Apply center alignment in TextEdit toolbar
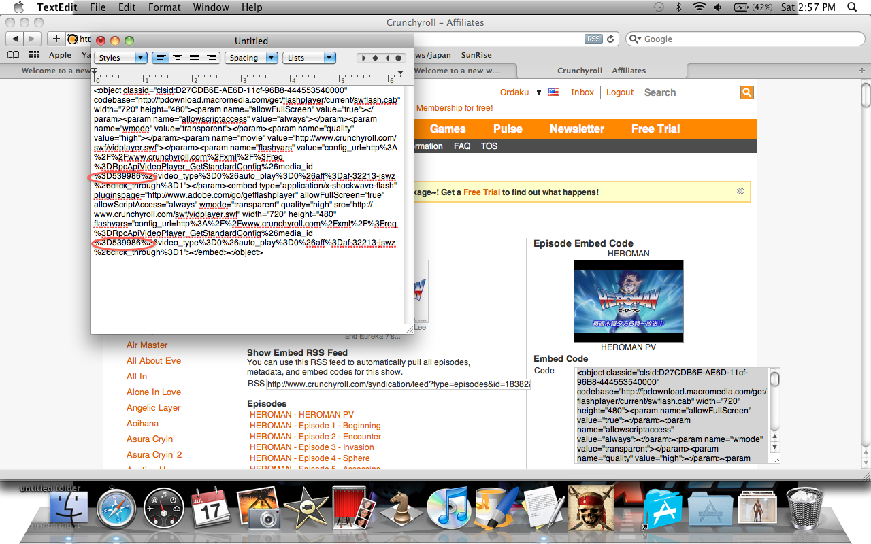This screenshot has height=544, width=871. pos(178,58)
